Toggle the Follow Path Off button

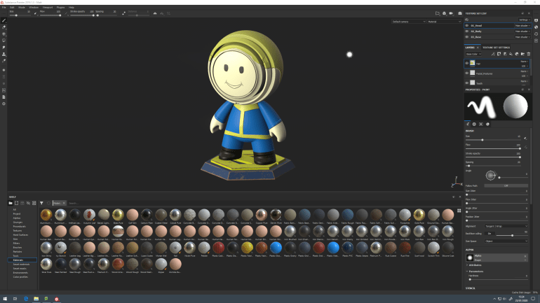(x=506, y=186)
